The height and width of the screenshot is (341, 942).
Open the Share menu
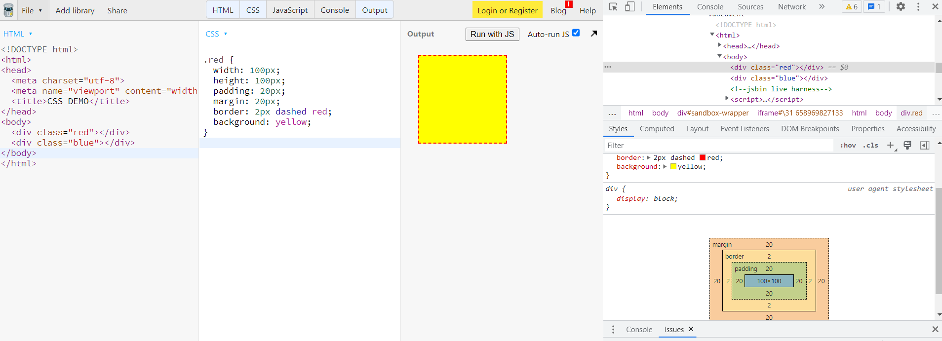118,10
